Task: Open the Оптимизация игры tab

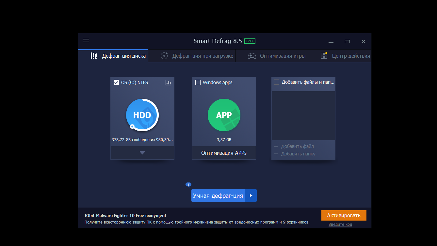Action: point(283,56)
